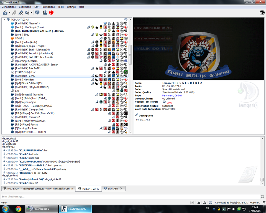Click the Raki Balik Gaming banner image

pyautogui.click(x=199, y=49)
